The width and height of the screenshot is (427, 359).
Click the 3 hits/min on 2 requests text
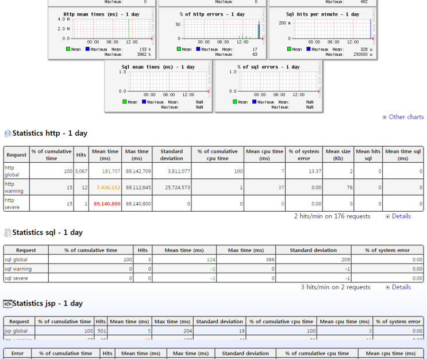[x=336, y=287]
